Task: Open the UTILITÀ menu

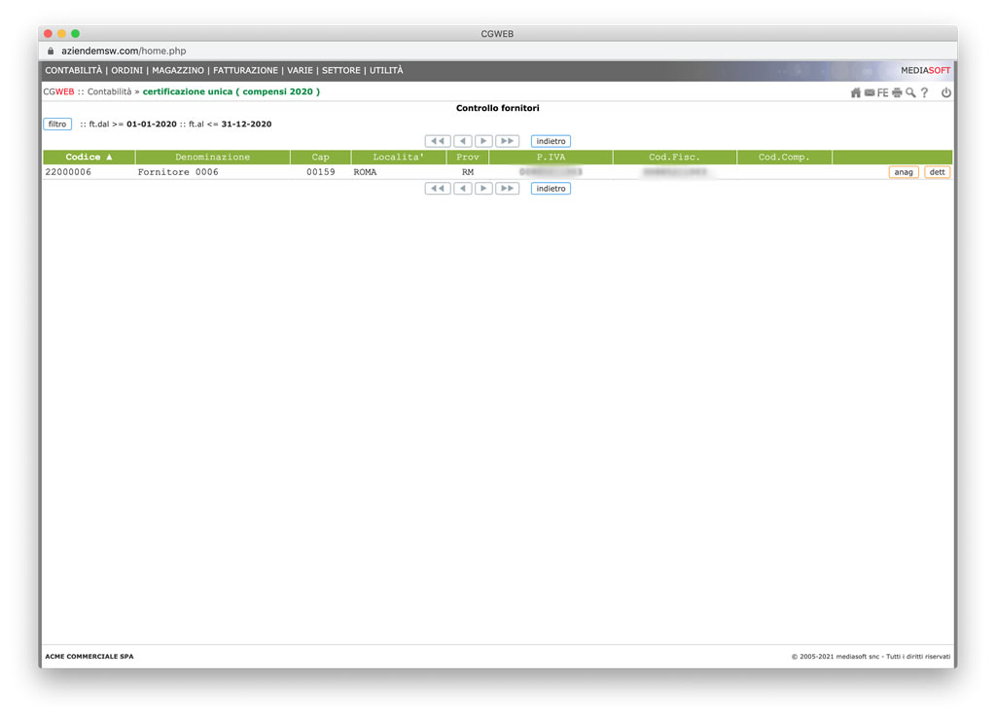Action: tap(386, 70)
